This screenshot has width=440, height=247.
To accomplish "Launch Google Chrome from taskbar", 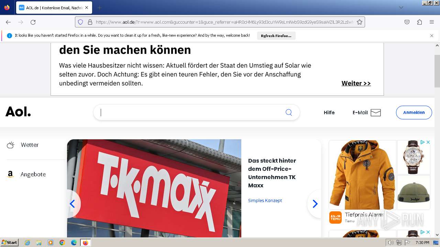I will coord(62,243).
